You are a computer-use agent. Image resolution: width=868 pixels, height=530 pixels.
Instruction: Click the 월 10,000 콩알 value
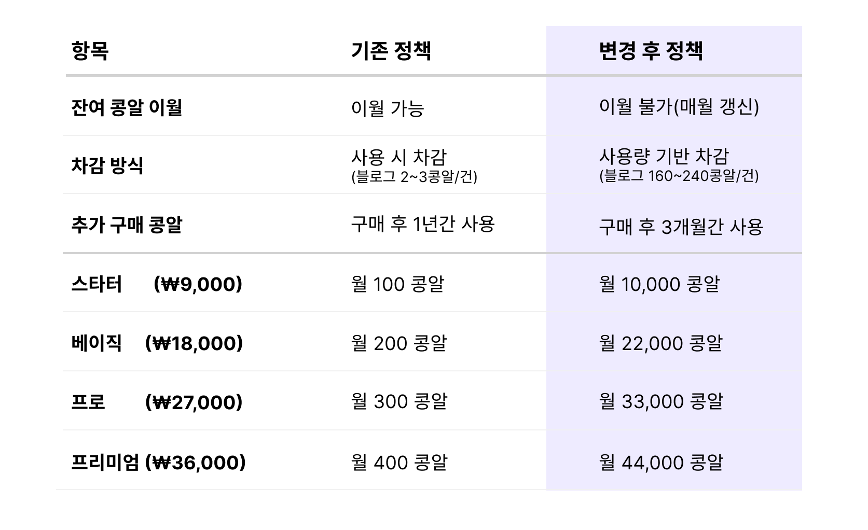click(x=659, y=284)
